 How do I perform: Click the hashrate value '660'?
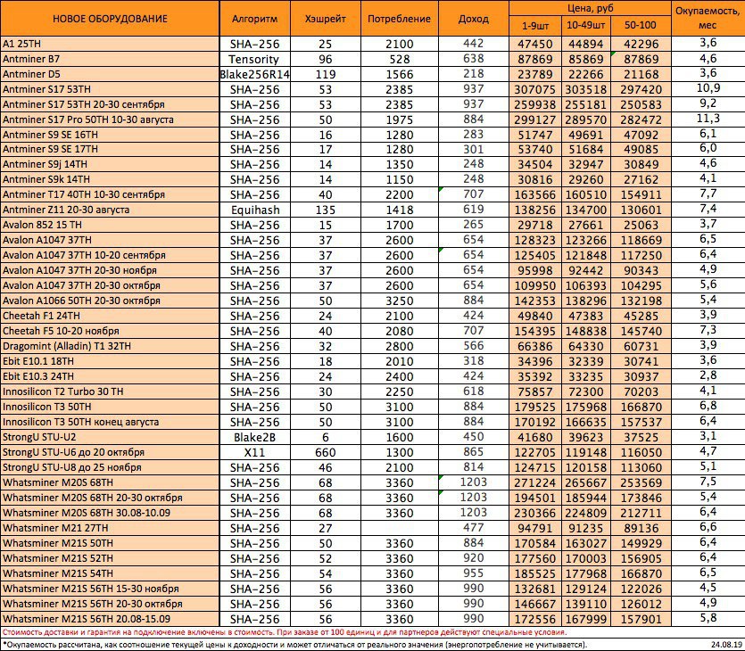326,452
